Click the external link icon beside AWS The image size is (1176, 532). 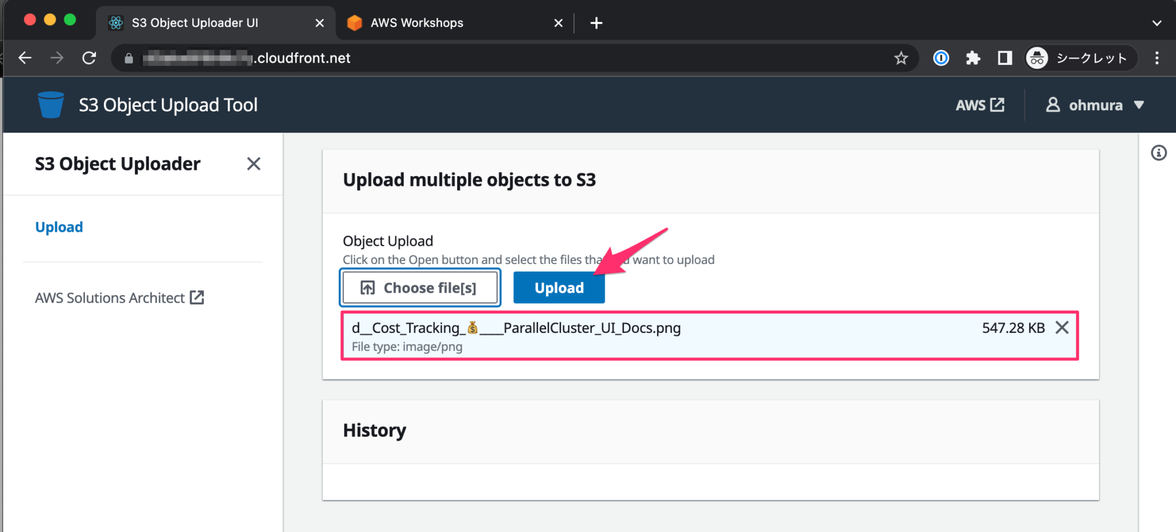[x=998, y=104]
